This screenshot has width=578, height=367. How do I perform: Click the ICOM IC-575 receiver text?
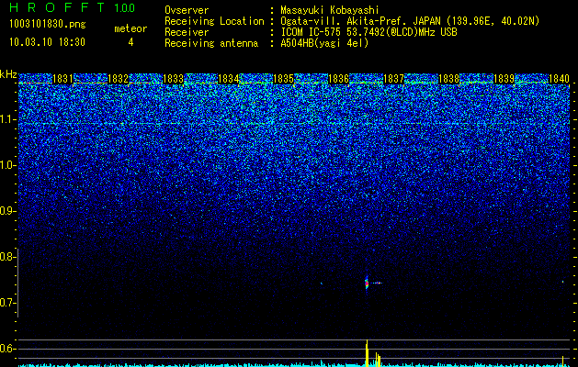[x=369, y=32]
